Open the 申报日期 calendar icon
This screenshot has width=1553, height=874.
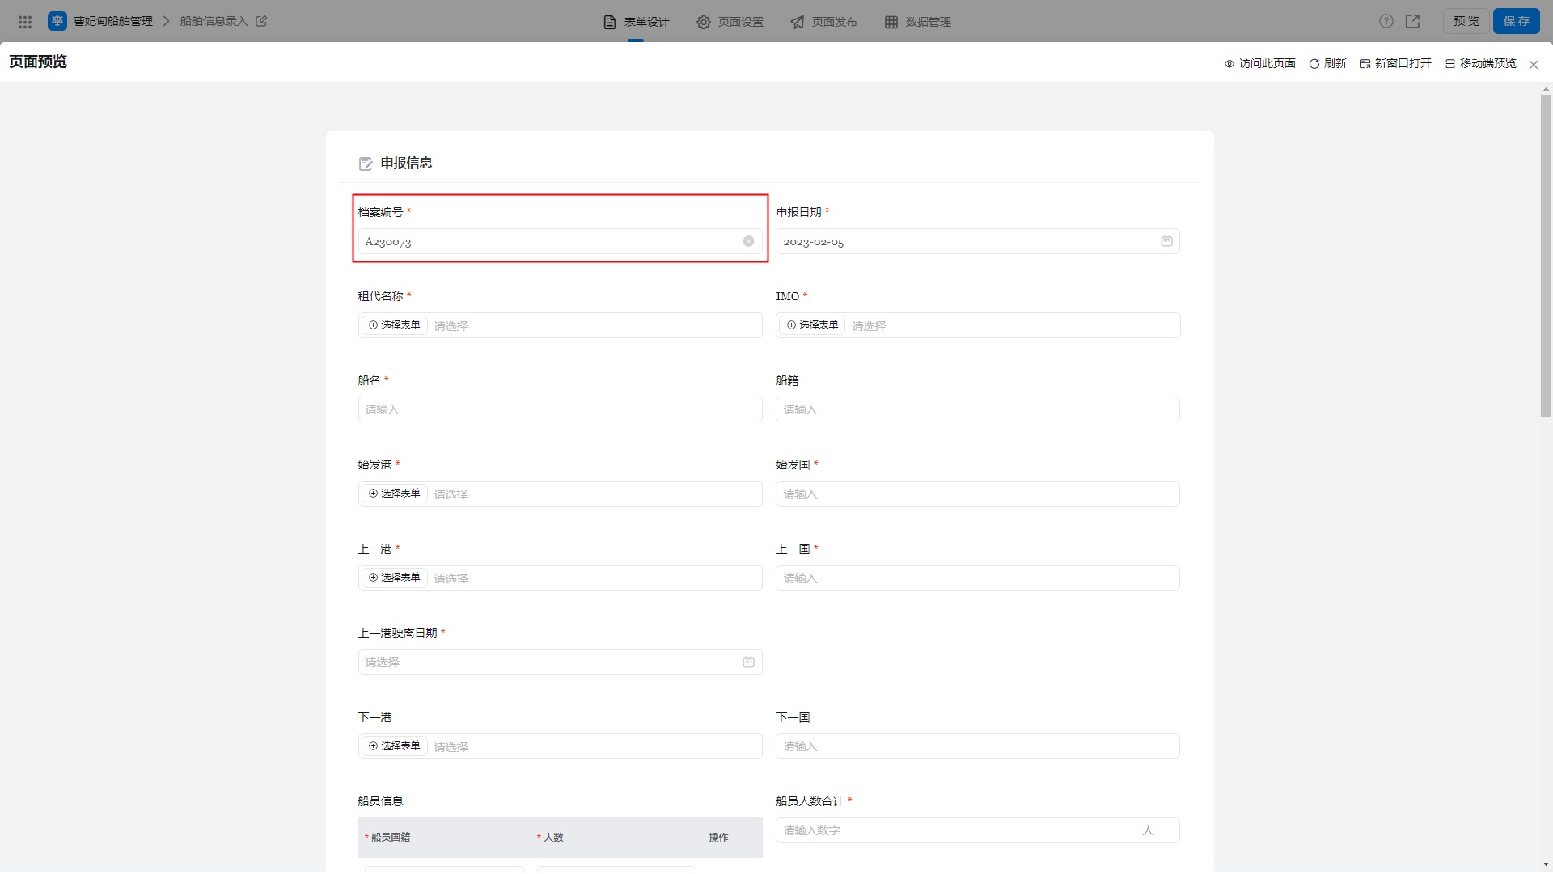pyautogui.click(x=1166, y=241)
